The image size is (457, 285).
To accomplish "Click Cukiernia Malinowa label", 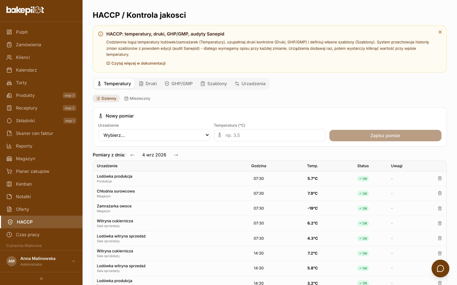I will (24, 246).
